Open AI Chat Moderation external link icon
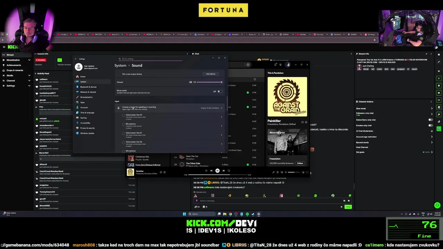Screen dimensions: 443x249 pos(432,131)
